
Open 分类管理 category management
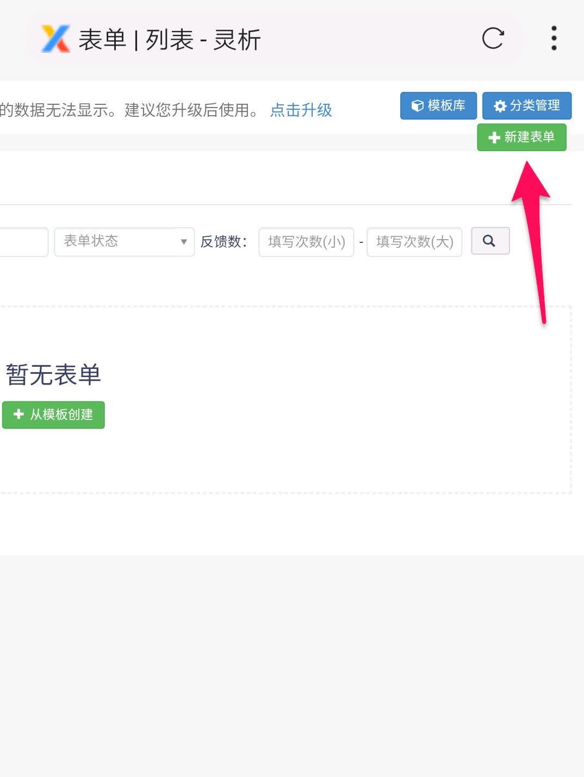(x=527, y=105)
